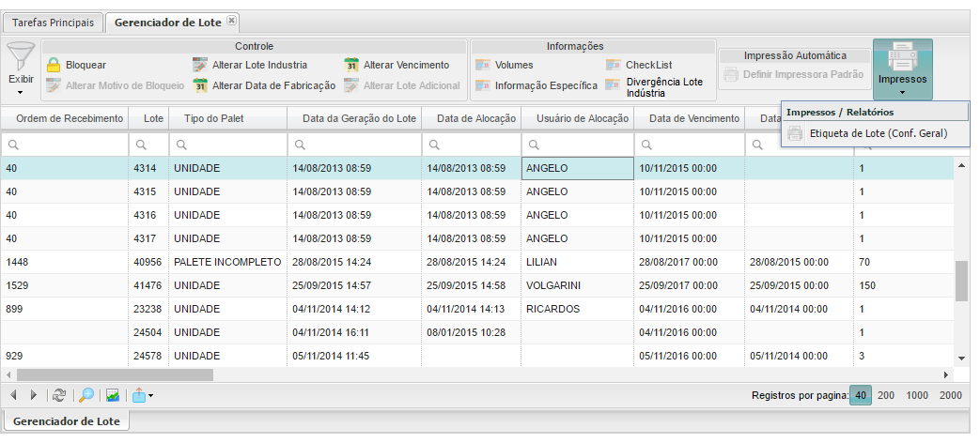Click the RICARDOS user cell
The width and height of the screenshot is (980, 443).
(x=578, y=309)
